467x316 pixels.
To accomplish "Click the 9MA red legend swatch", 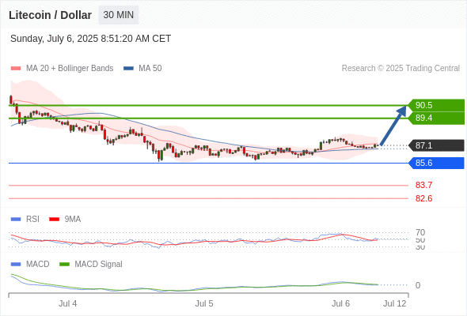I will coord(54,220).
